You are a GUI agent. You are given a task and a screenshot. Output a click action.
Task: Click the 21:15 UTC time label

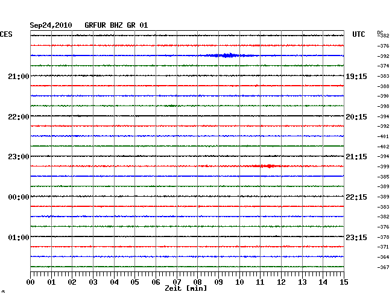click(x=356, y=157)
